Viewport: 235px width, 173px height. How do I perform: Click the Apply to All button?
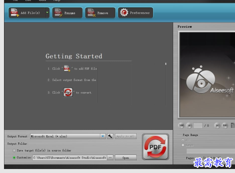[126, 136]
